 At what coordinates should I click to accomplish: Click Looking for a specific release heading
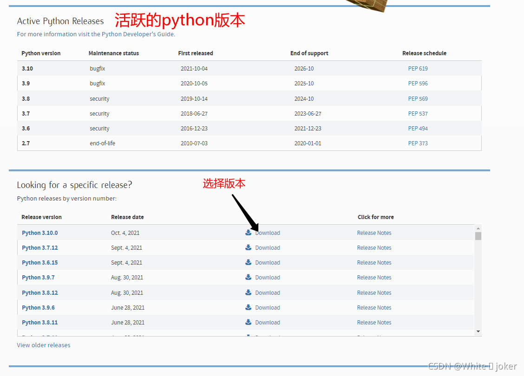pyautogui.click(x=74, y=185)
